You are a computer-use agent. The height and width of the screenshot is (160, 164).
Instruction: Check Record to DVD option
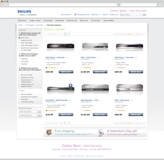point(19,40)
